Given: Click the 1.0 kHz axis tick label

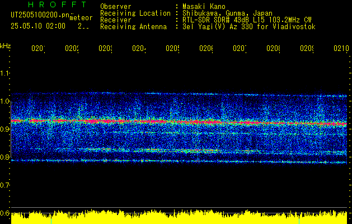Looking at the screenshot, I should [5, 101].
